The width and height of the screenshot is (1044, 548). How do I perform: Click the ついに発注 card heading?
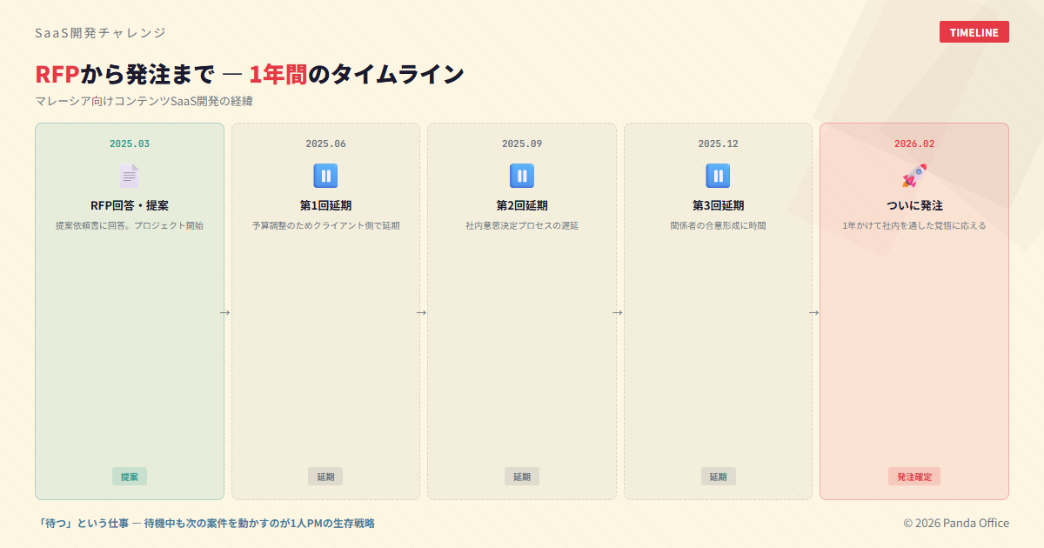(x=914, y=205)
